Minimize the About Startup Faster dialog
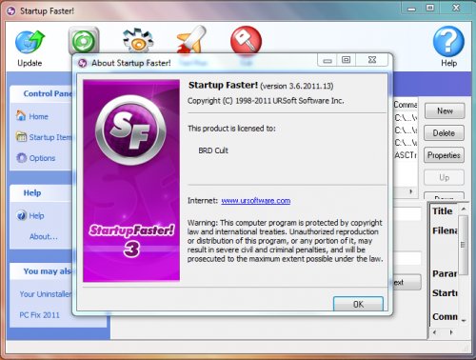This screenshot has height=360, width=476. [327, 60]
